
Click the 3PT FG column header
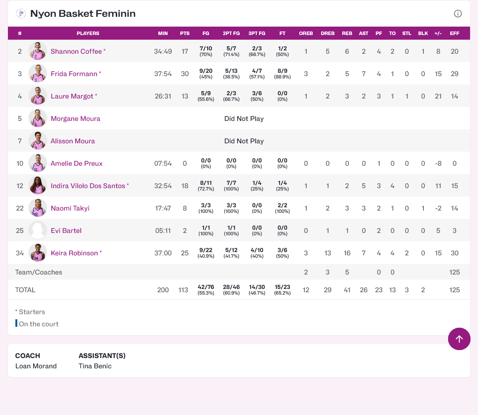(257, 34)
